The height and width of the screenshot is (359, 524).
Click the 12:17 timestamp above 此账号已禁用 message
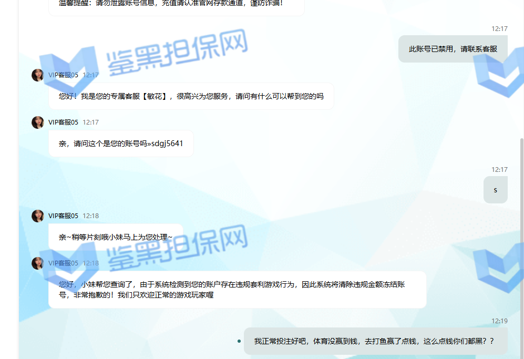[x=499, y=29]
